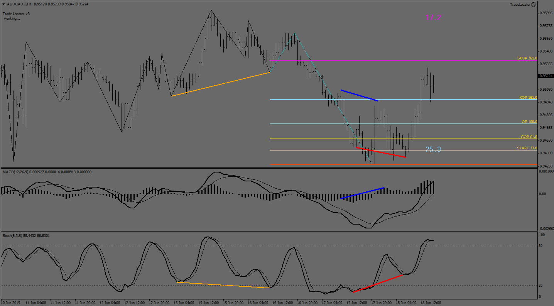Click the 10 Jun 2015 date label

(10, 303)
